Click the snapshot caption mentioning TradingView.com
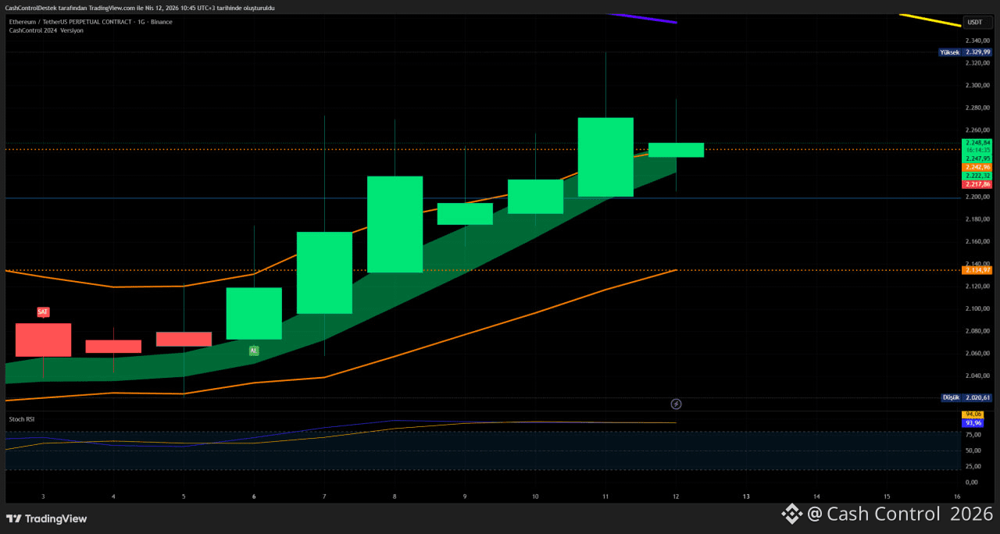This screenshot has width=1000, height=534. (x=139, y=7)
